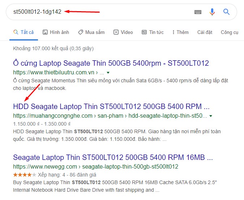Viewport: 244px width, 200px height.
Task: Switch to the 'Hình ảnh' tab
Action: [56, 32]
